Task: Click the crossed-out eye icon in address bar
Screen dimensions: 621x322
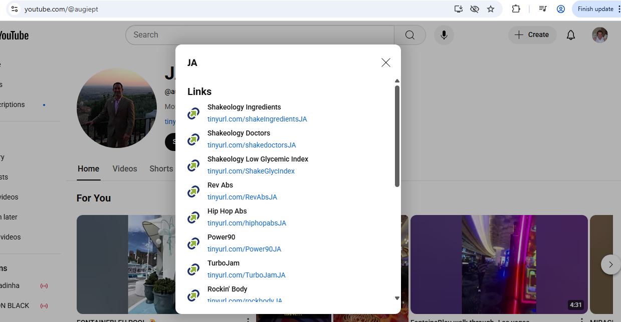Action: tap(475, 9)
